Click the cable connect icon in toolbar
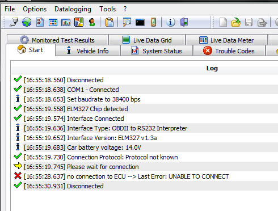Screen dimensions: 278x211 [14, 22]
